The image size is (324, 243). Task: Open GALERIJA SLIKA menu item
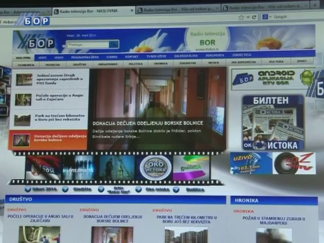186,56
